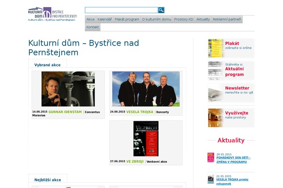
Task: Click the pink Pohádkový den dětí thumbnail
Action: (x=211, y=157)
